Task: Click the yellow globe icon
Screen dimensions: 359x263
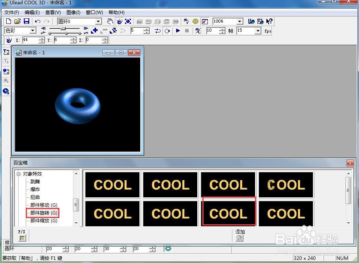Action: click(x=196, y=21)
